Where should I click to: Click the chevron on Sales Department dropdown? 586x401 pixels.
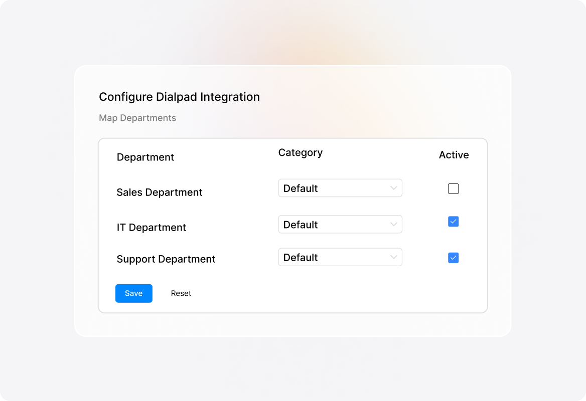click(393, 188)
